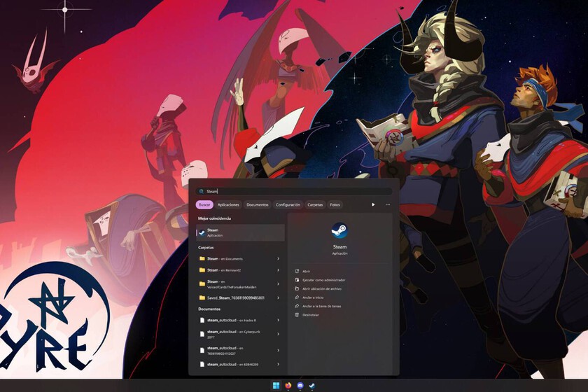The width and height of the screenshot is (588, 392).
Task: Open the Steam en Documents folder result
Action: point(240,259)
